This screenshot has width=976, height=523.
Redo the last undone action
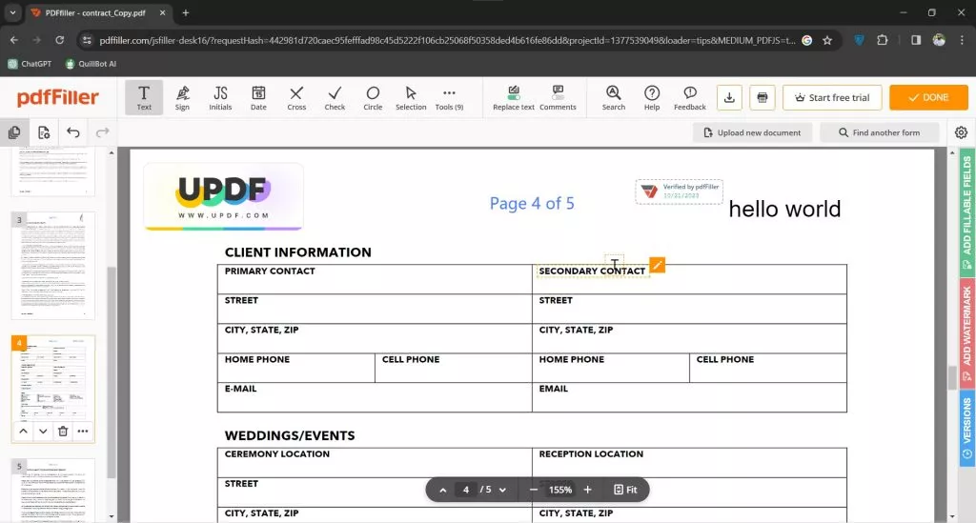tap(102, 131)
